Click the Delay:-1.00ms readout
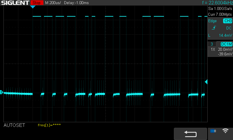This screenshot has width=233, height=140. (x=76, y=3)
